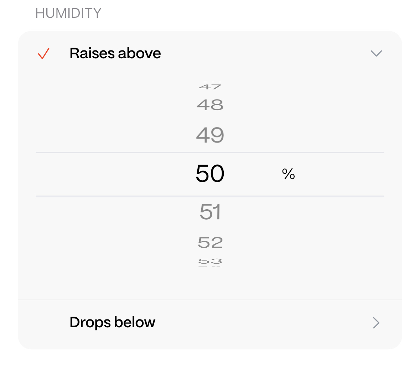The image size is (420, 366).
Task: Click the HUMIDITY section heading
Action: (68, 14)
